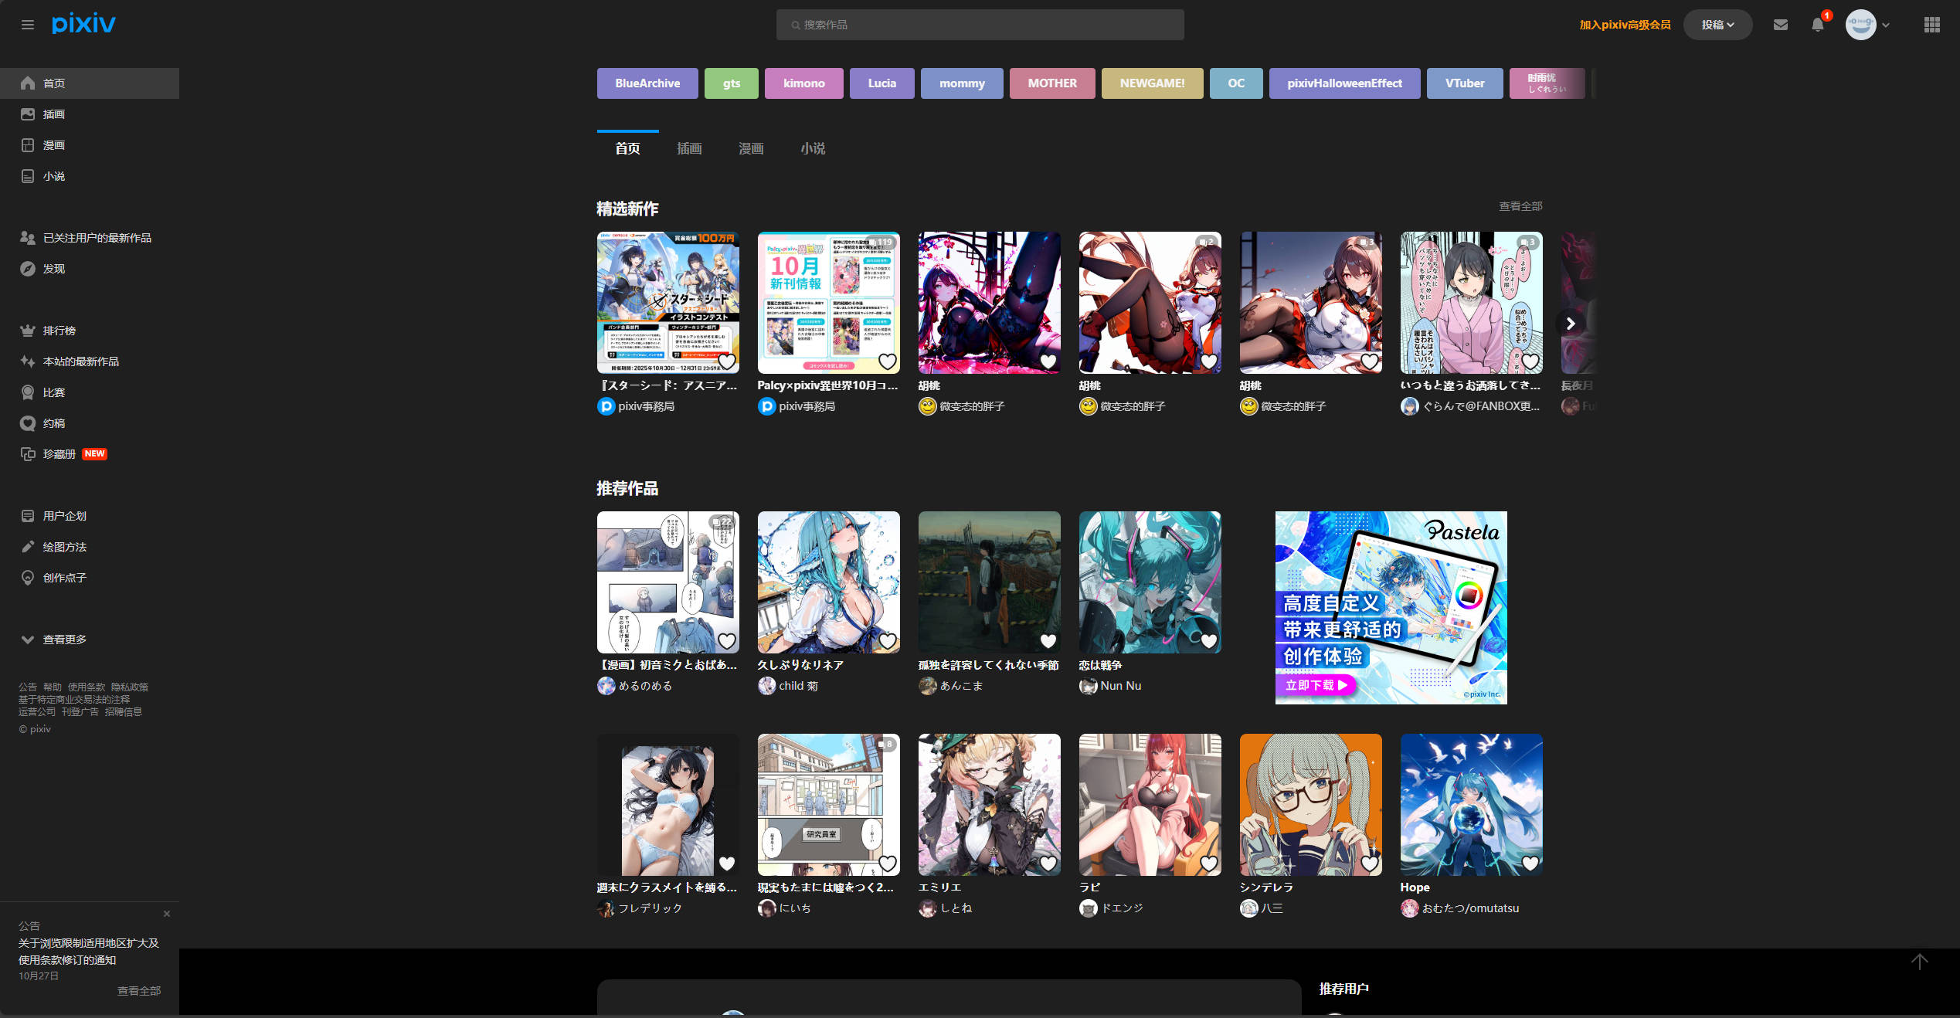Open the apps grid icon
Image resolution: width=1960 pixels, height=1018 pixels.
coord(1931,25)
